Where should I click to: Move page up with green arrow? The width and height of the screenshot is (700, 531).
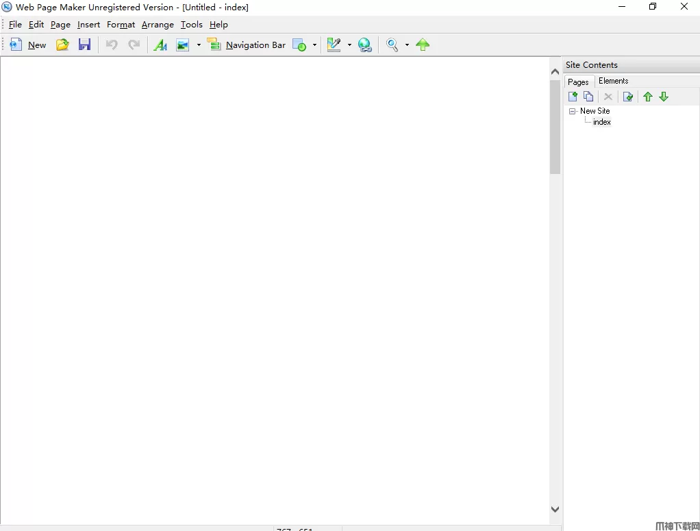647,97
